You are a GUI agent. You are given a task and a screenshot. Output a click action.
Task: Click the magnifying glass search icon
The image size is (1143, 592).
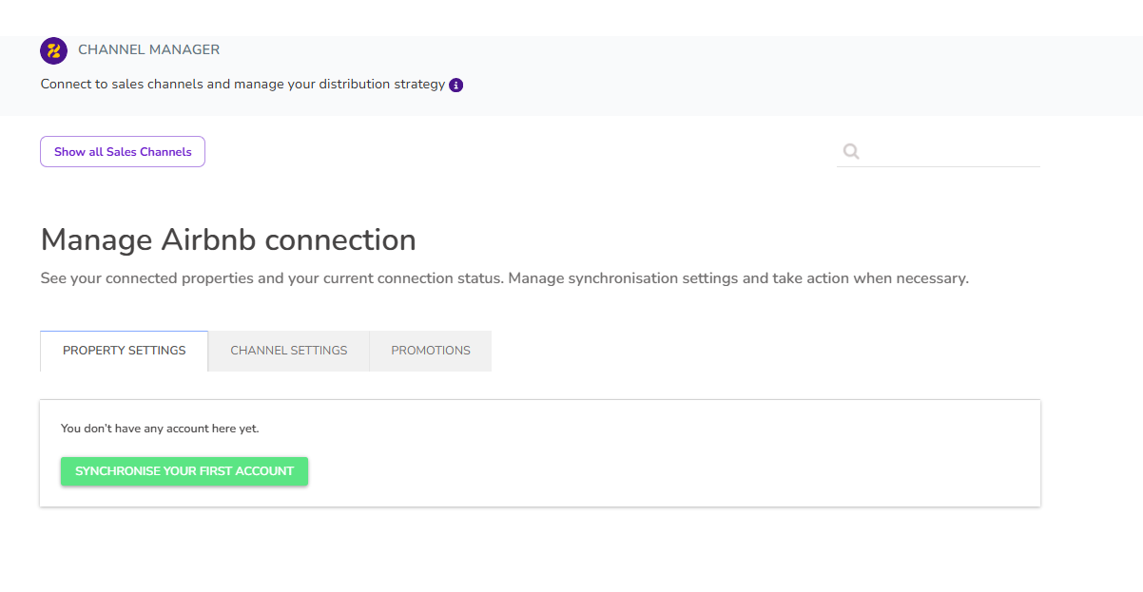point(851,151)
